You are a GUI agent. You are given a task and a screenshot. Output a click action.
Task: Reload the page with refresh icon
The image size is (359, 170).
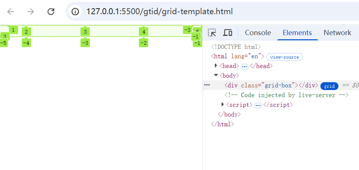point(51,12)
